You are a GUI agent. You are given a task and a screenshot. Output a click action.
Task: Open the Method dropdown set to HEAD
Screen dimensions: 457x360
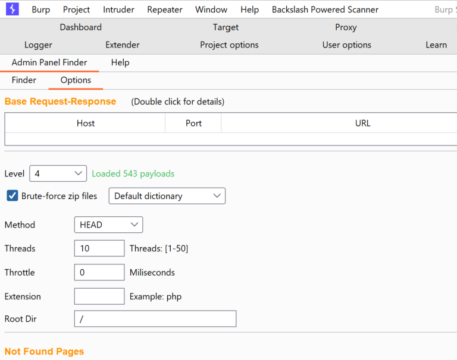click(x=108, y=225)
